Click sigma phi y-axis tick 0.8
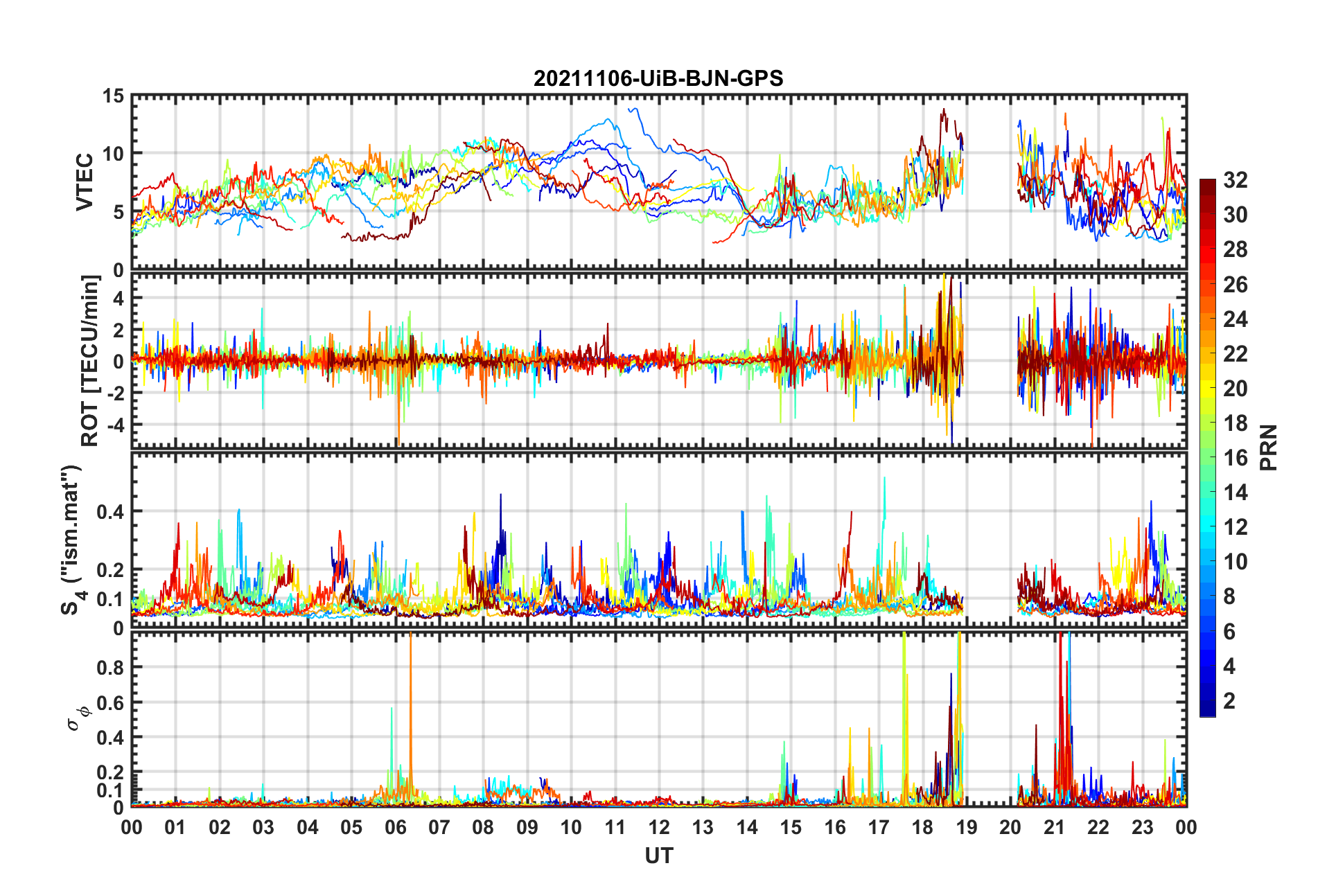 (x=110, y=668)
